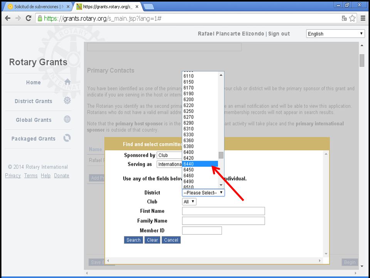This screenshot has width=370, height=278.
Task: Close the grants.rotary.org tab
Action: click(137, 7)
